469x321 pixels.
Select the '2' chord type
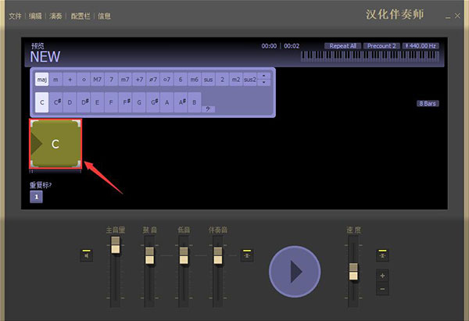pos(222,80)
